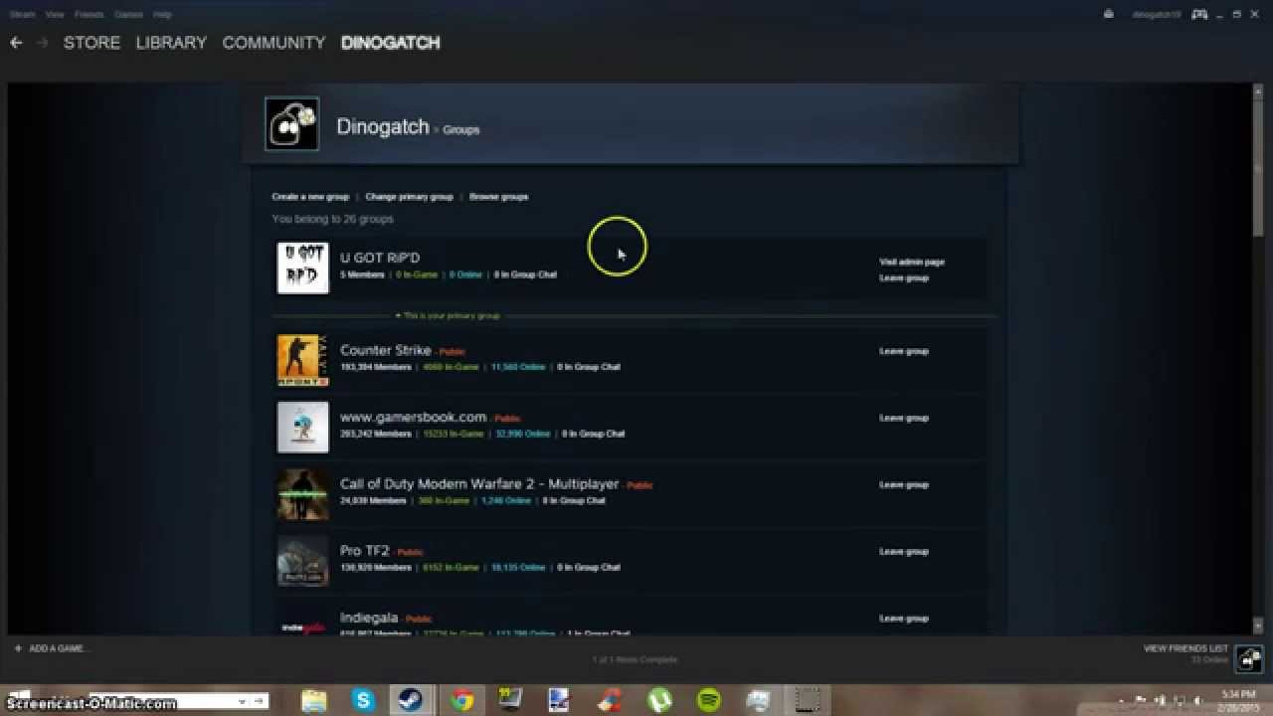The width and height of the screenshot is (1273, 716).
Task: Click VIEW FRIENDS LIST
Action: click(x=1185, y=648)
